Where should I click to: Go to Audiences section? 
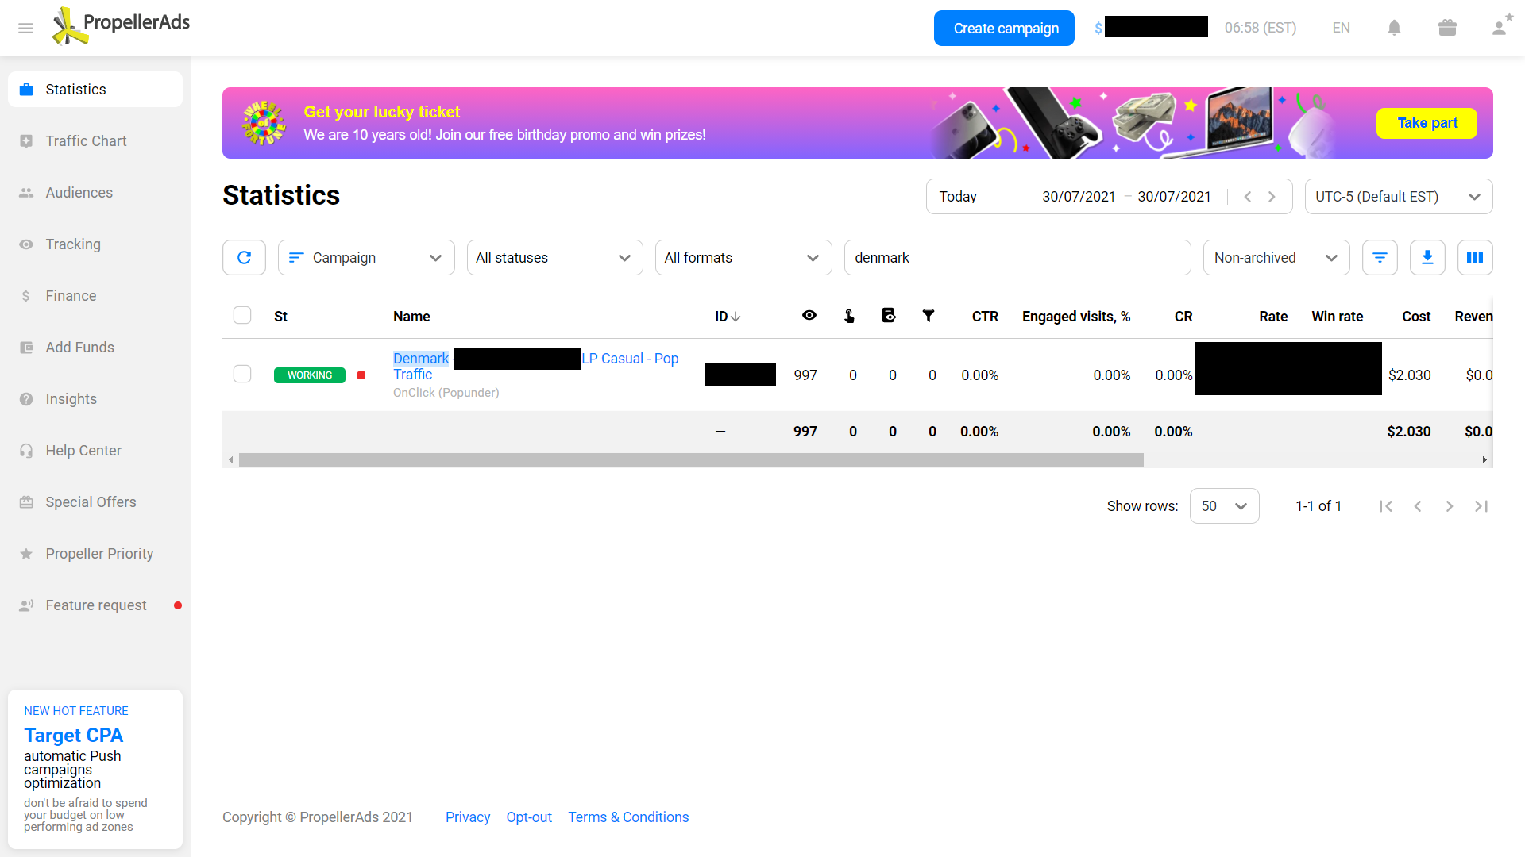(95, 193)
